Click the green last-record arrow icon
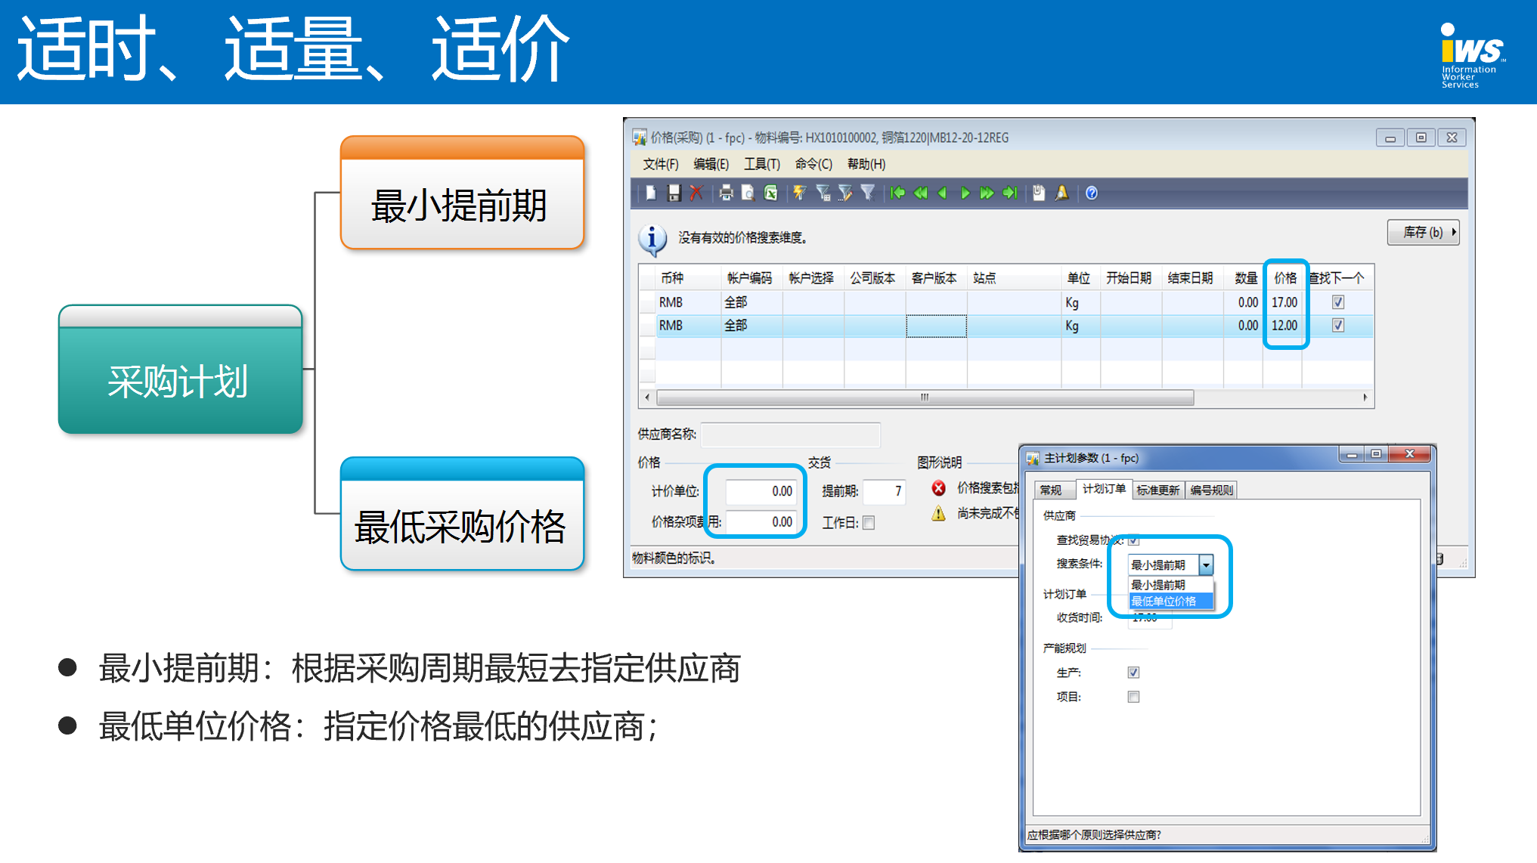 click(1009, 193)
